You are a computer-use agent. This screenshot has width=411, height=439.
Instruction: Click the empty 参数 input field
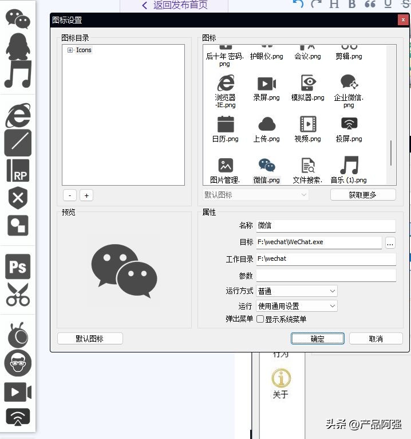tap(326, 276)
